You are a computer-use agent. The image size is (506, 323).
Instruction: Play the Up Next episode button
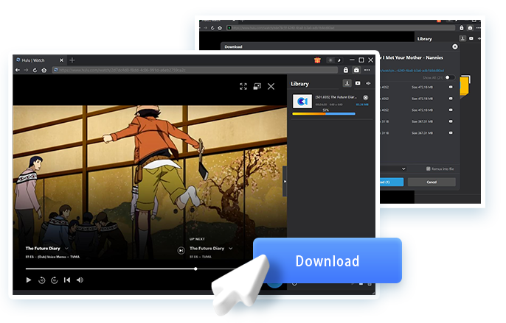[x=181, y=250]
